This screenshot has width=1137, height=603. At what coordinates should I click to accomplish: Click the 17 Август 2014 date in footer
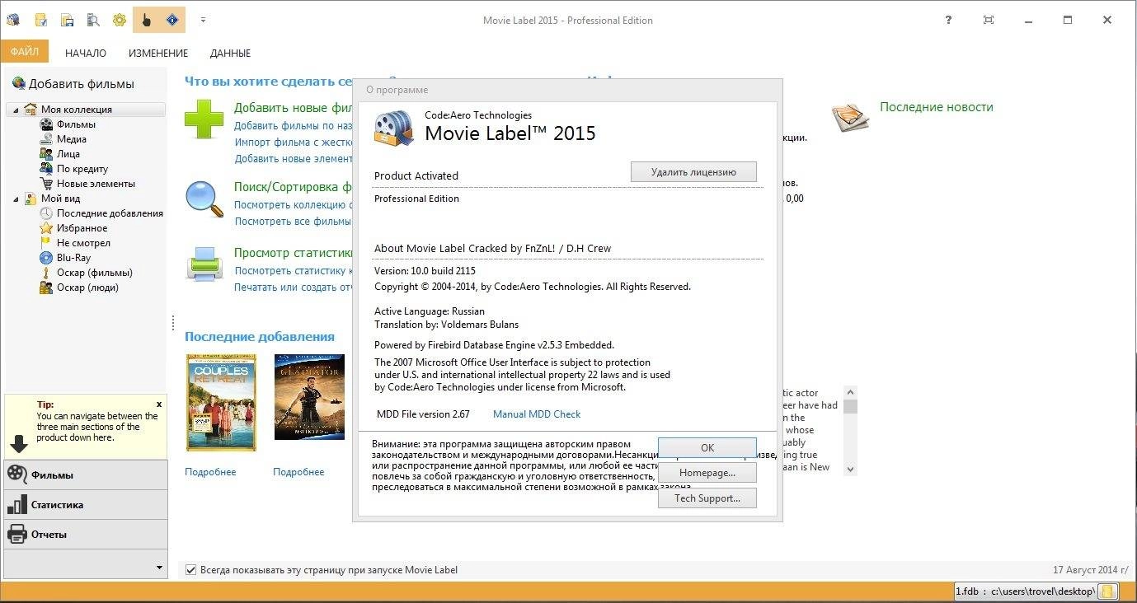(1091, 570)
